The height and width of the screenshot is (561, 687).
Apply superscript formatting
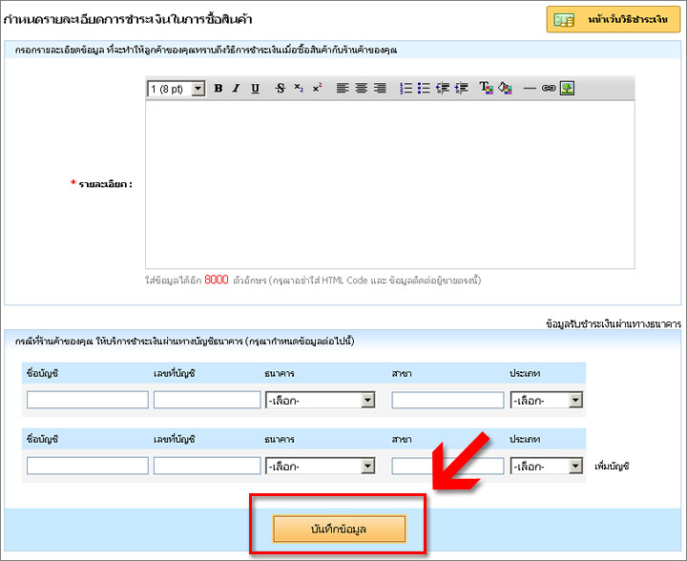[x=317, y=89]
